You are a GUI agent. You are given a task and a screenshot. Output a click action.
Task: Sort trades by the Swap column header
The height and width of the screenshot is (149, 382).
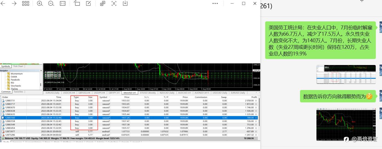(x=223, y=97)
